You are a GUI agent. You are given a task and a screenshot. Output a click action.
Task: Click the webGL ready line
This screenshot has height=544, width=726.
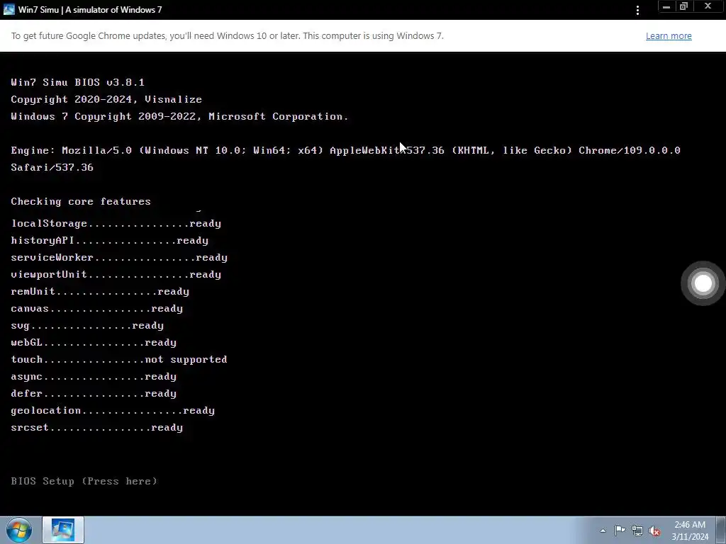[94, 343]
